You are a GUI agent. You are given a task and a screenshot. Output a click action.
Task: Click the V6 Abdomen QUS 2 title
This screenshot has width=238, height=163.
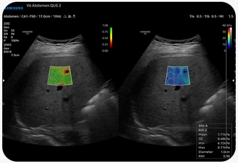pyautogui.click(x=44, y=5)
